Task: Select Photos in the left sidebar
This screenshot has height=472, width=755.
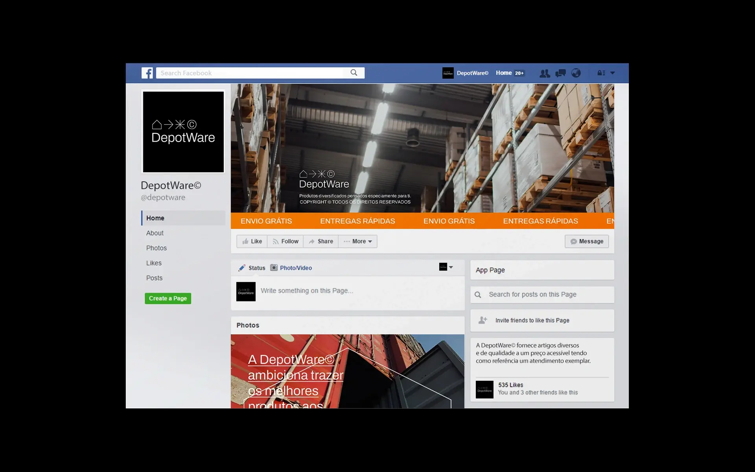Action: coord(157,248)
